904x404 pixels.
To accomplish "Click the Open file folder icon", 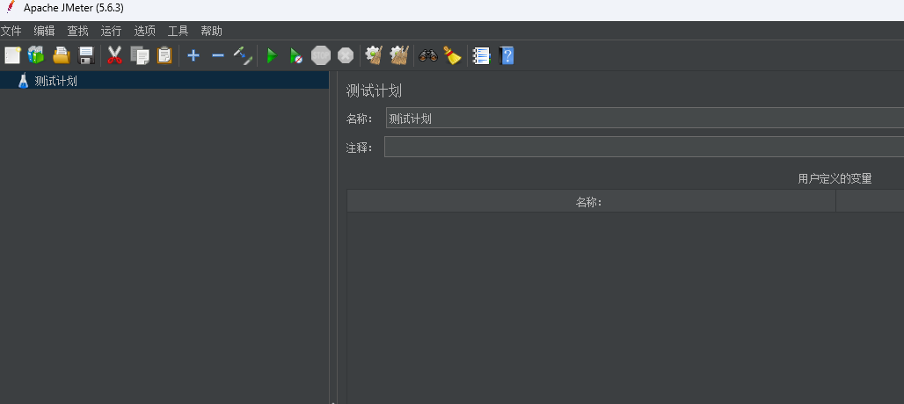I will click(x=61, y=56).
